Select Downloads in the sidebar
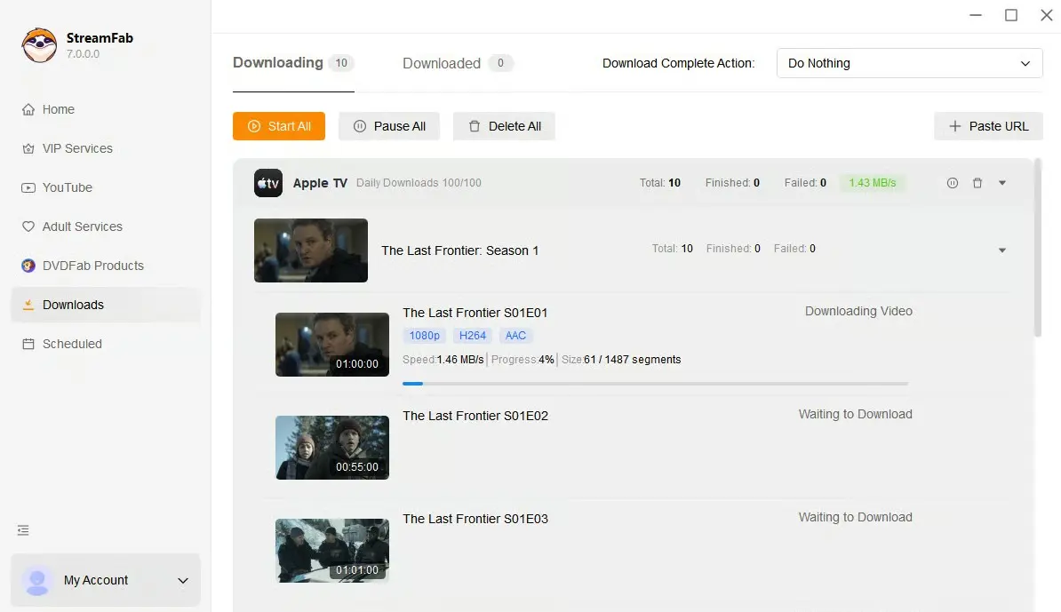 click(106, 305)
